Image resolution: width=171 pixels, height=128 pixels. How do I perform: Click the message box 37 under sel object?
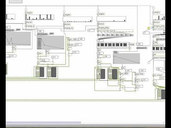click(99, 35)
